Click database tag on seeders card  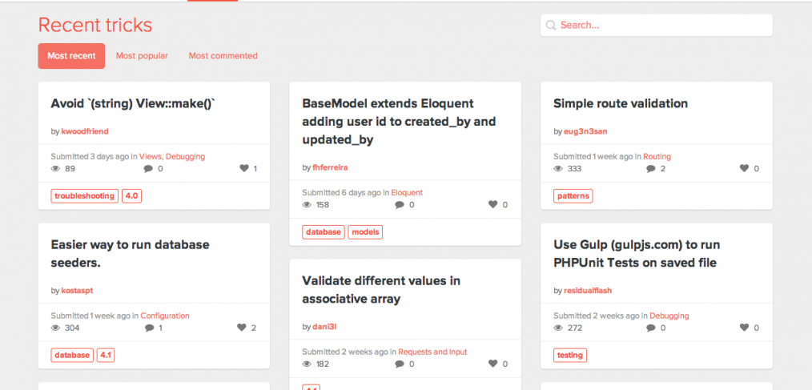tap(72, 356)
